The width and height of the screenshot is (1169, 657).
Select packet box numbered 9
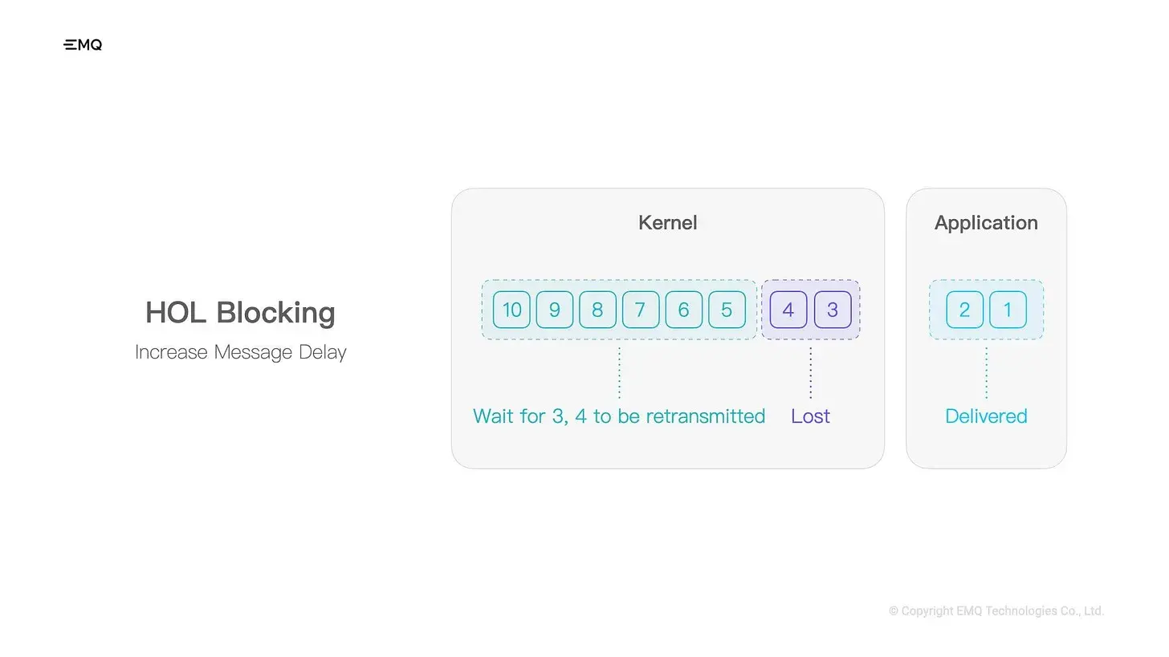coord(554,310)
